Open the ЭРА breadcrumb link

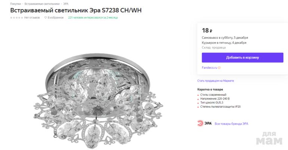click(66, 4)
